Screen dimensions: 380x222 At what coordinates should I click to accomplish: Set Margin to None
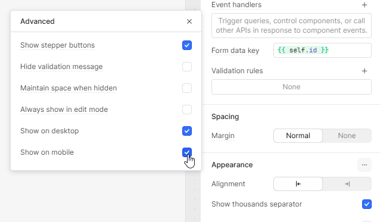pos(347,136)
